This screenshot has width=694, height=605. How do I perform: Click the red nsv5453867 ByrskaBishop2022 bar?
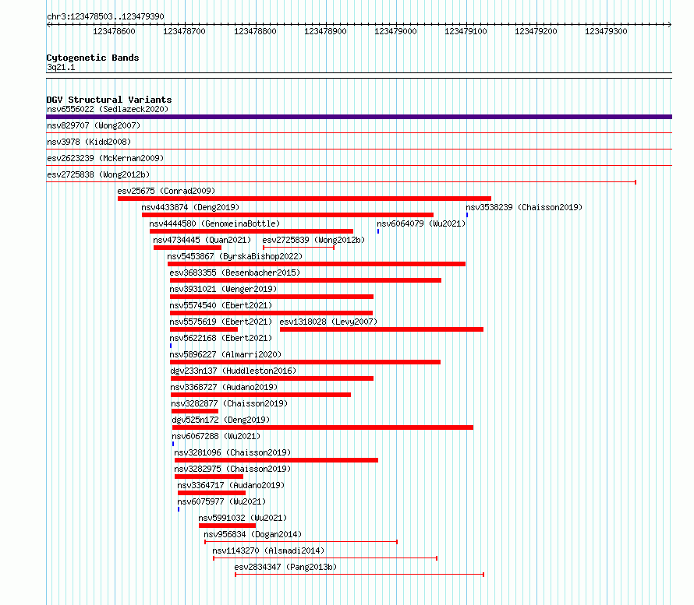(x=317, y=264)
